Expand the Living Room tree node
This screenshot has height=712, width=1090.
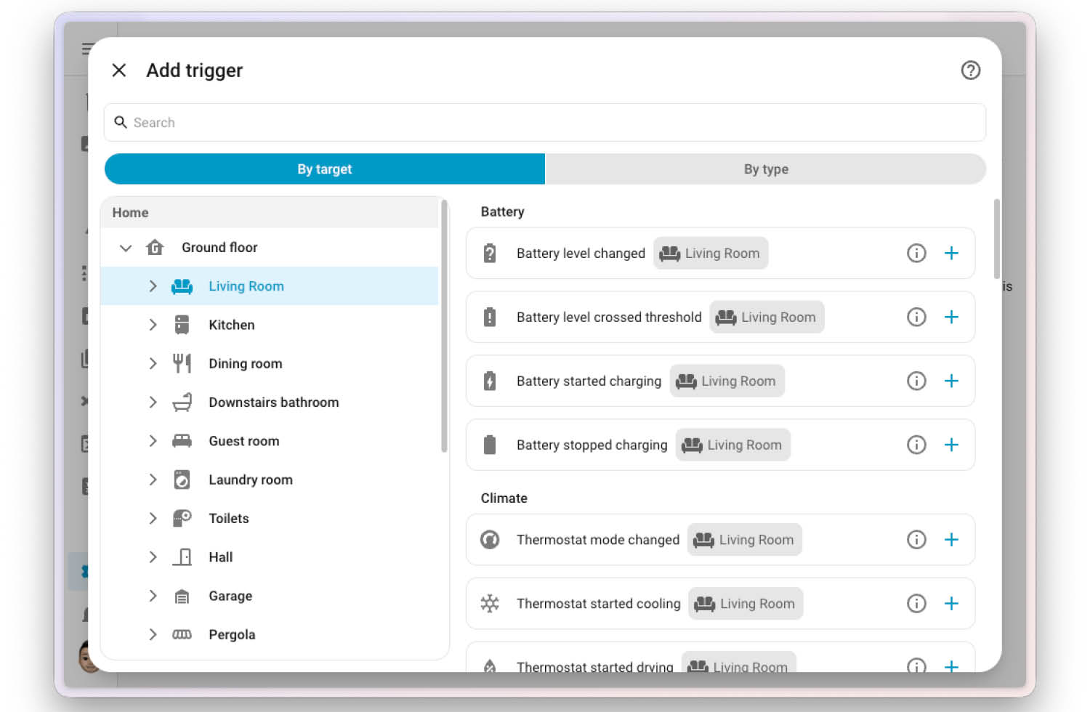pyautogui.click(x=153, y=286)
